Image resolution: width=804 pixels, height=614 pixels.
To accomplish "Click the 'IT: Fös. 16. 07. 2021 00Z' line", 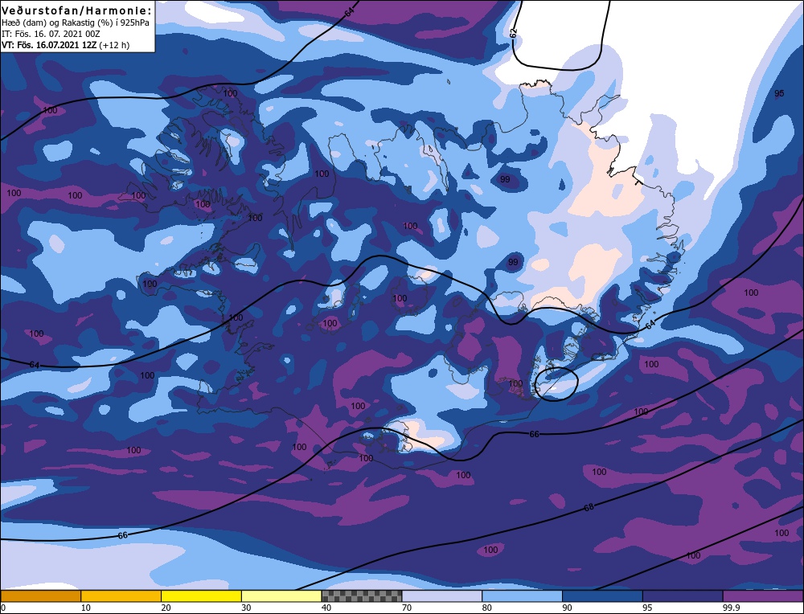I will pyautogui.click(x=51, y=34).
